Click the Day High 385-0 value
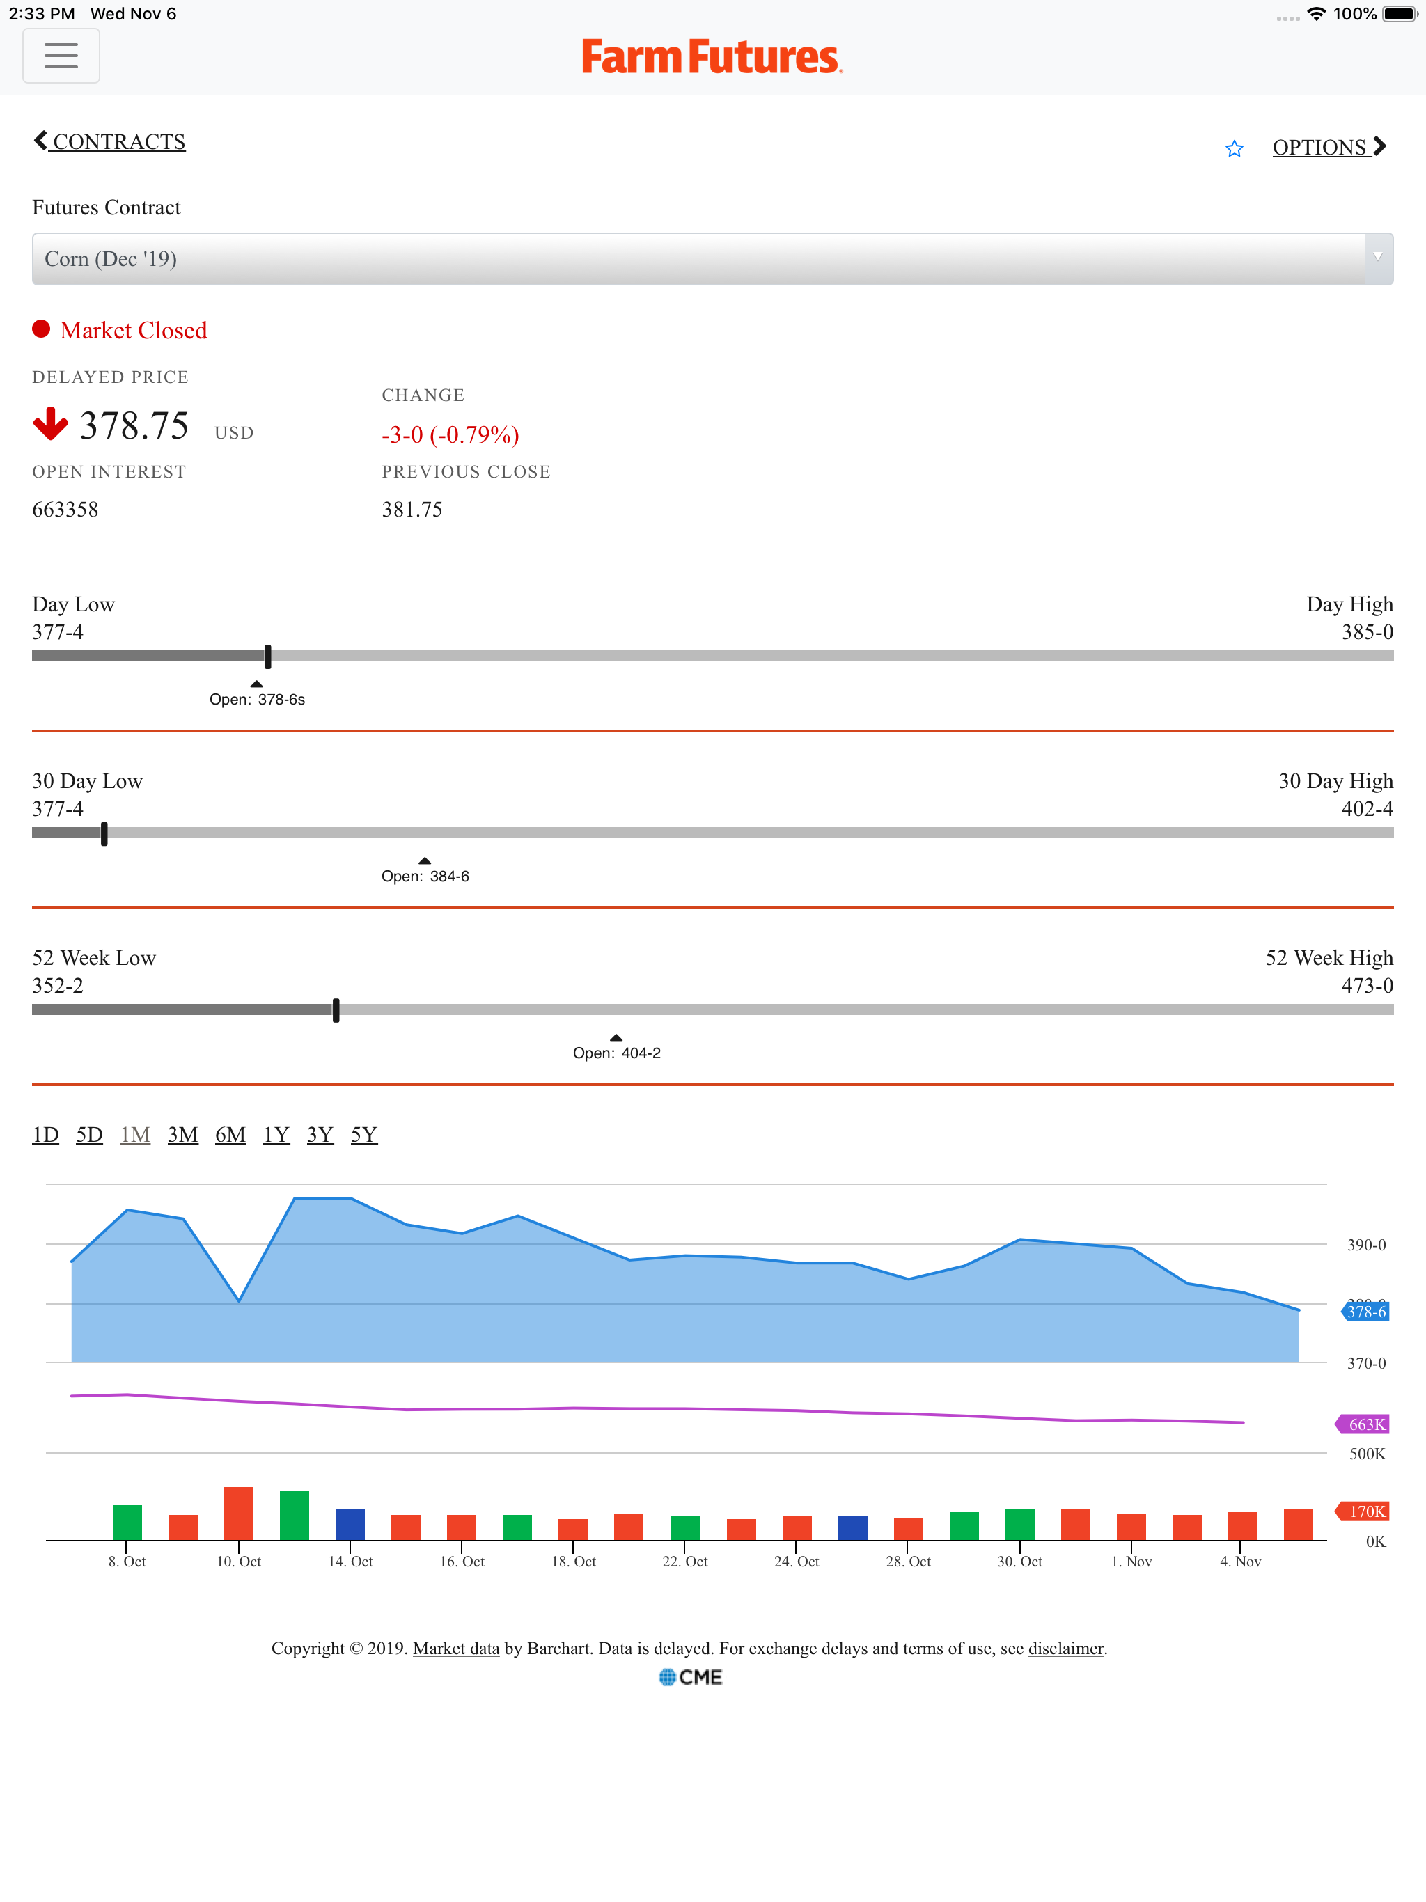1426x1902 pixels. (x=1368, y=632)
